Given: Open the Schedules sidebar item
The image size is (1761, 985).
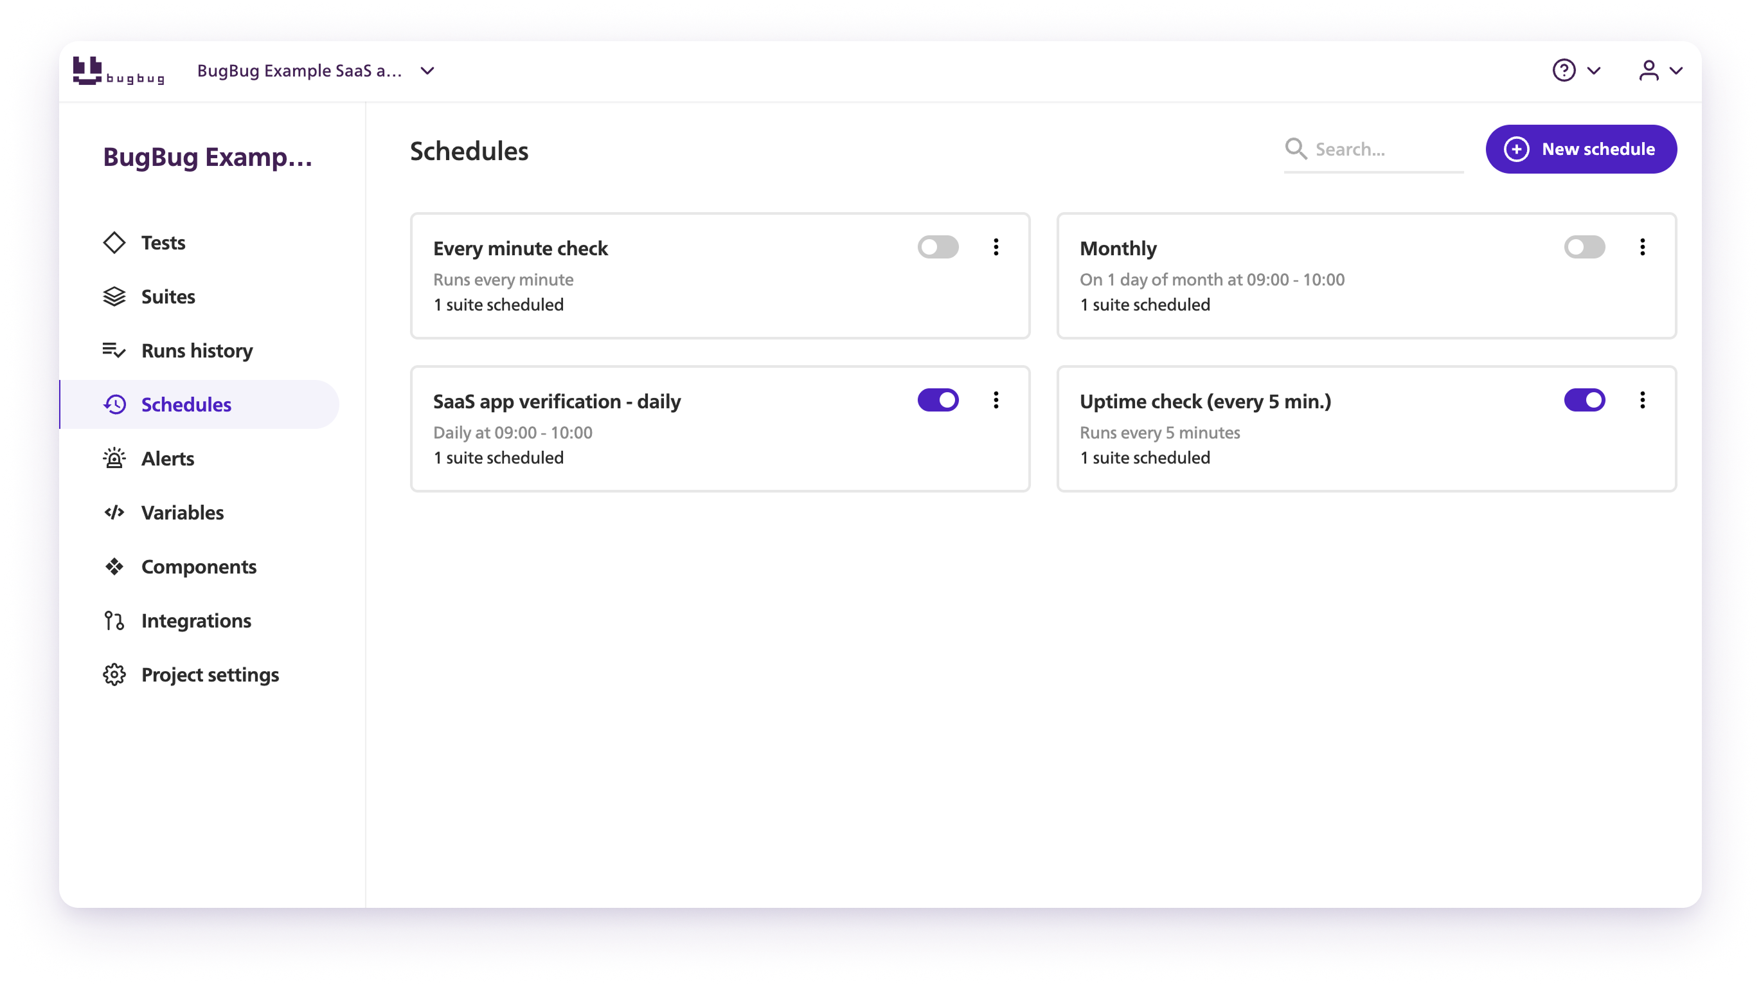Looking at the screenshot, I should 186,405.
